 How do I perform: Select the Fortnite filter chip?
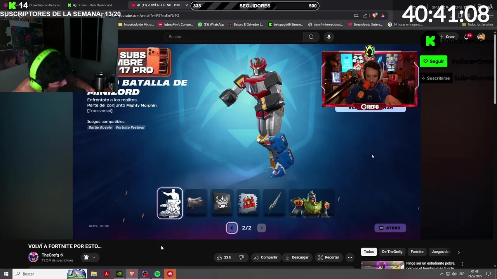pos(417,252)
